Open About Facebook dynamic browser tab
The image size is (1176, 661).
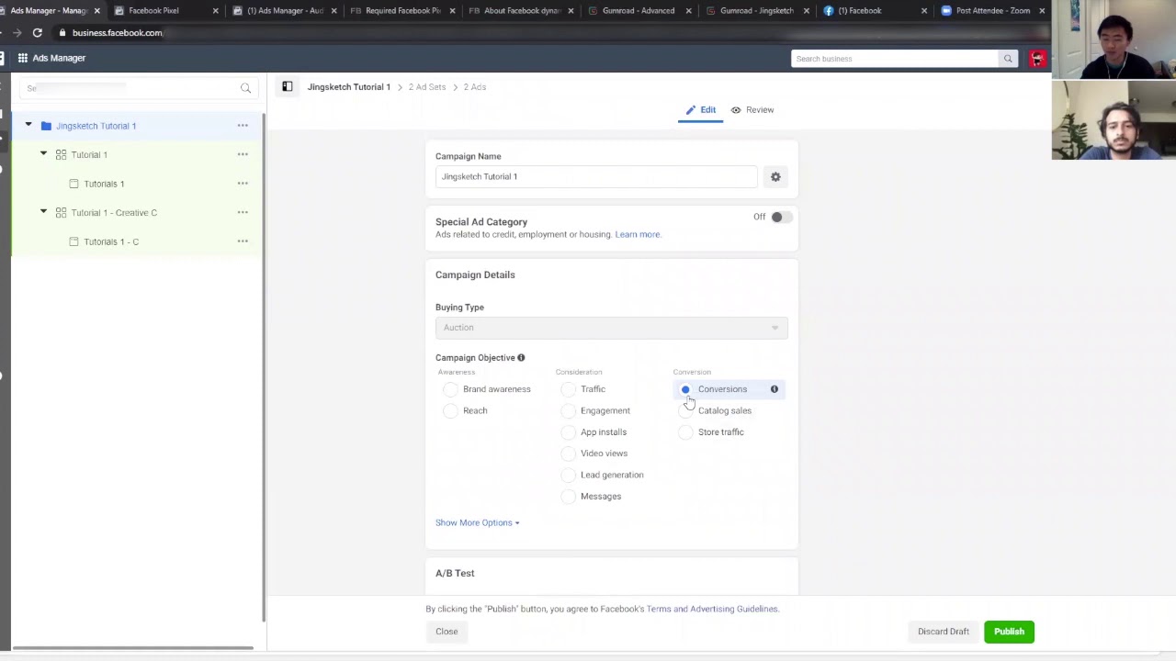[521, 11]
